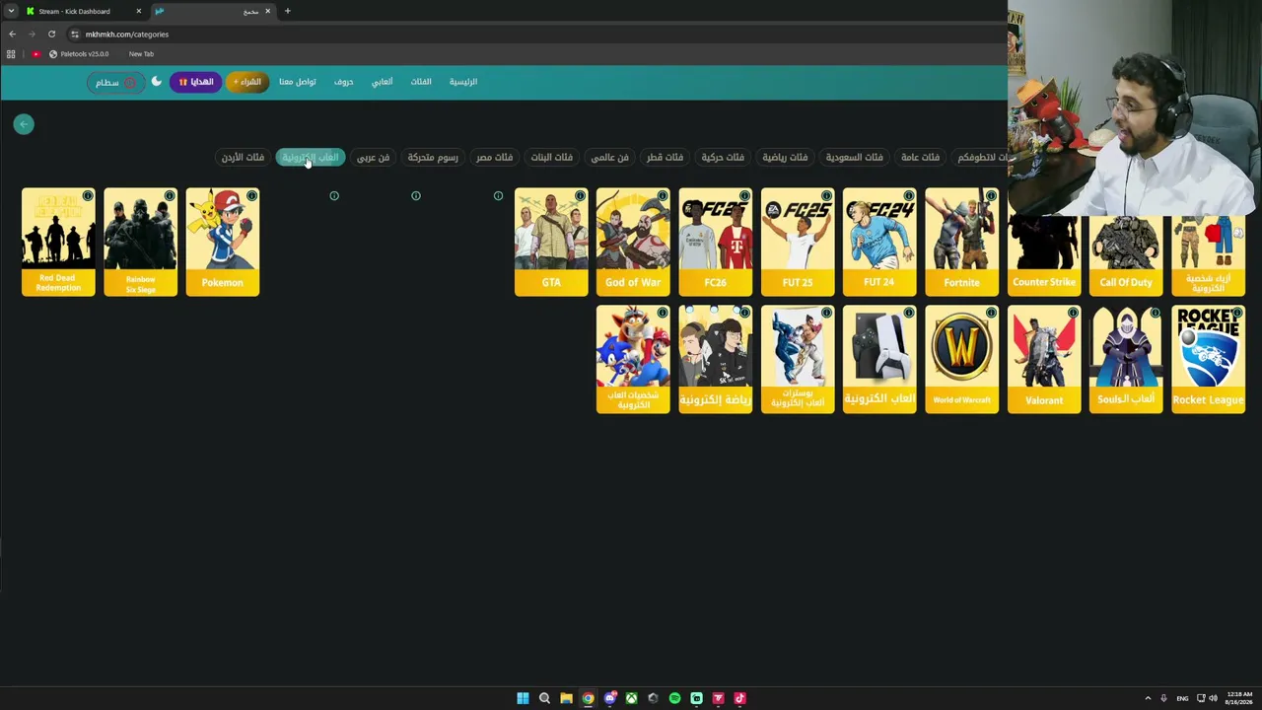Open File Explorer from the taskbar
1262x710 pixels.
pos(566,698)
